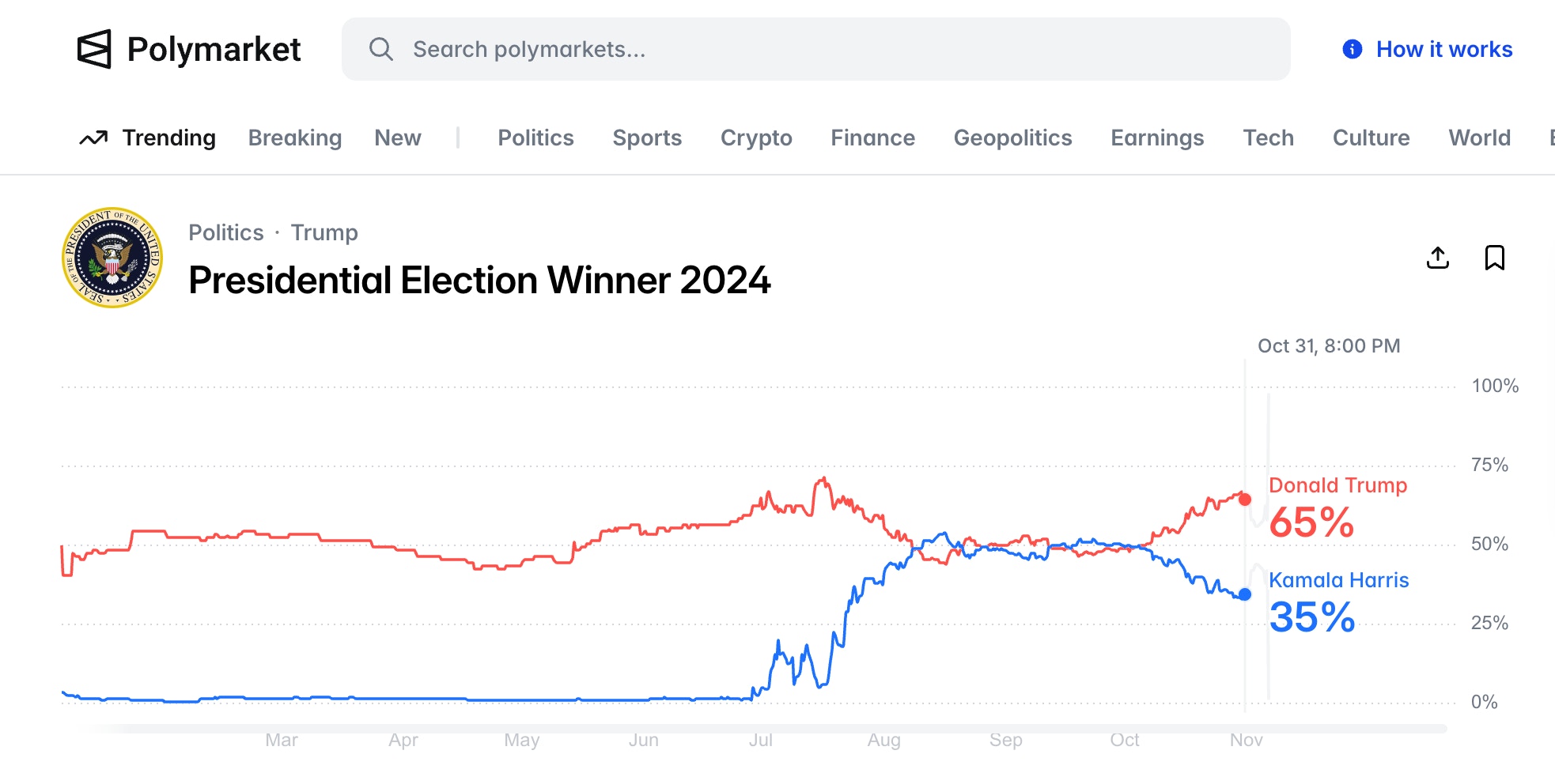Go to the Geopolitics tab
The image size is (1555, 773).
[1012, 138]
